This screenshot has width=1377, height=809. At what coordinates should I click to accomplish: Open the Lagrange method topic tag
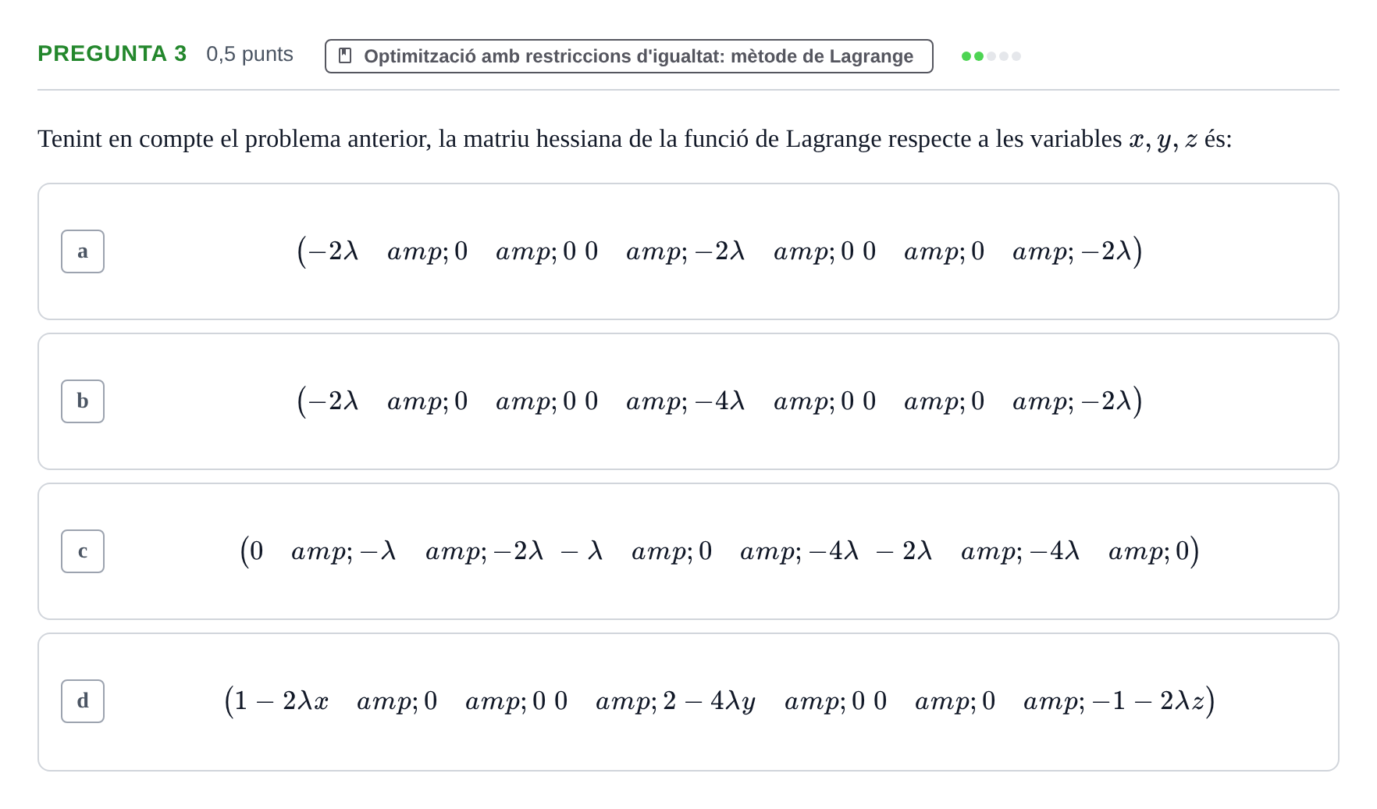point(629,56)
